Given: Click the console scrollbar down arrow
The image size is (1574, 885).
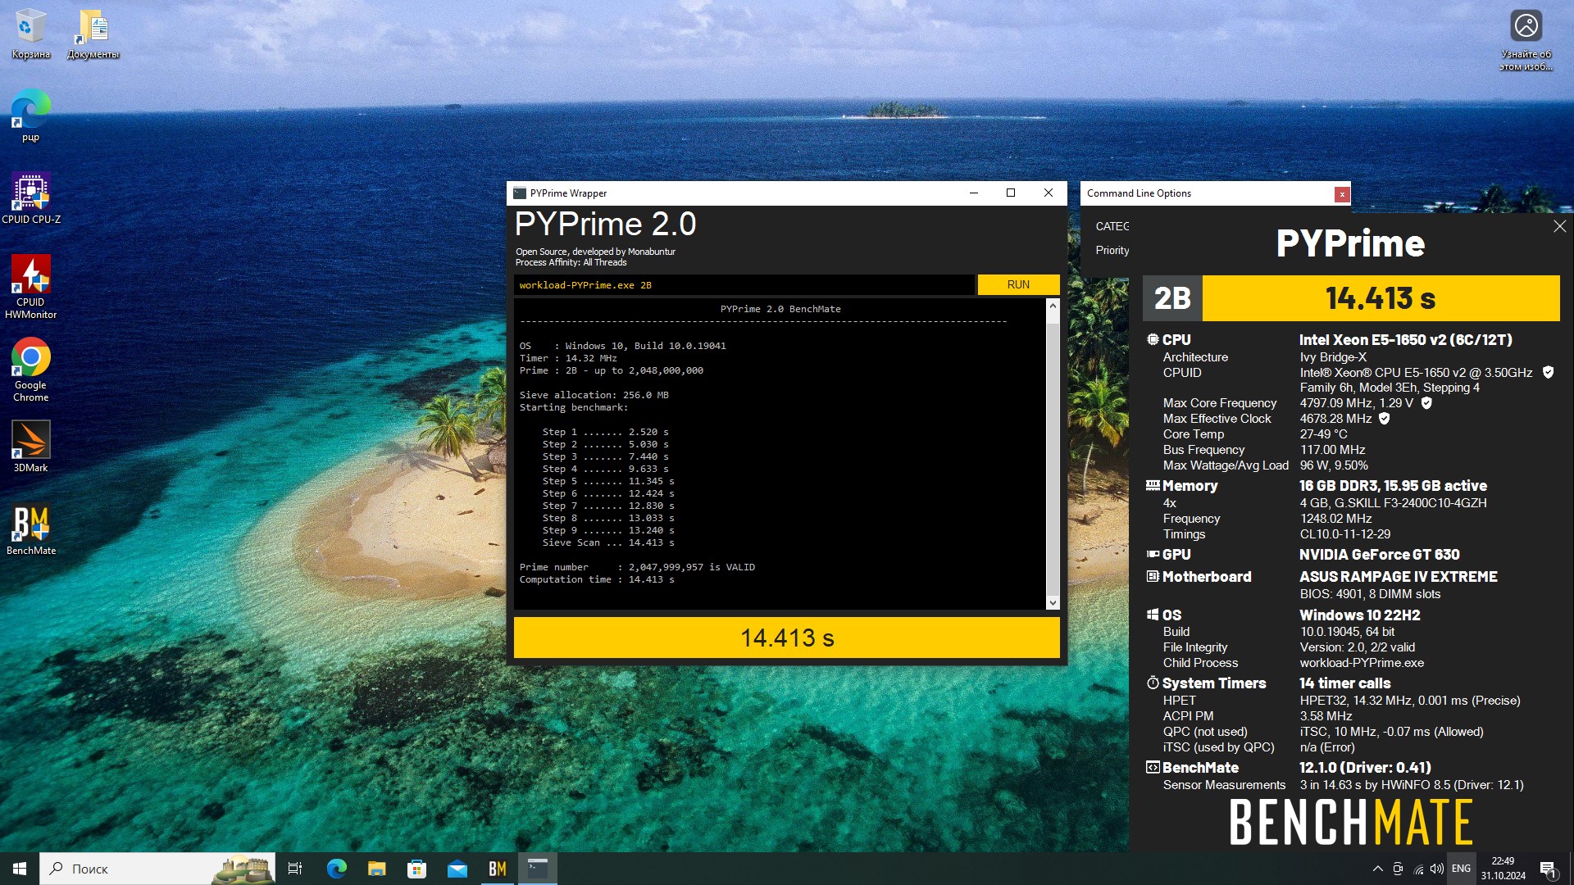Looking at the screenshot, I should [1053, 603].
